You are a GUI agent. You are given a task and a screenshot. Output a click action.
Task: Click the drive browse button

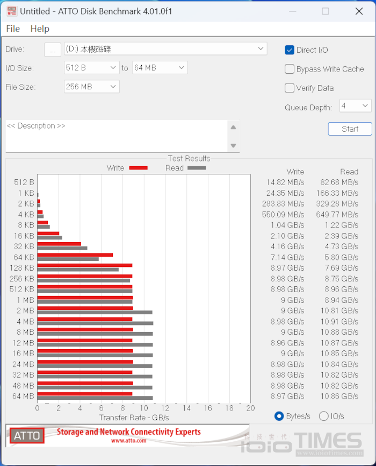click(x=53, y=50)
